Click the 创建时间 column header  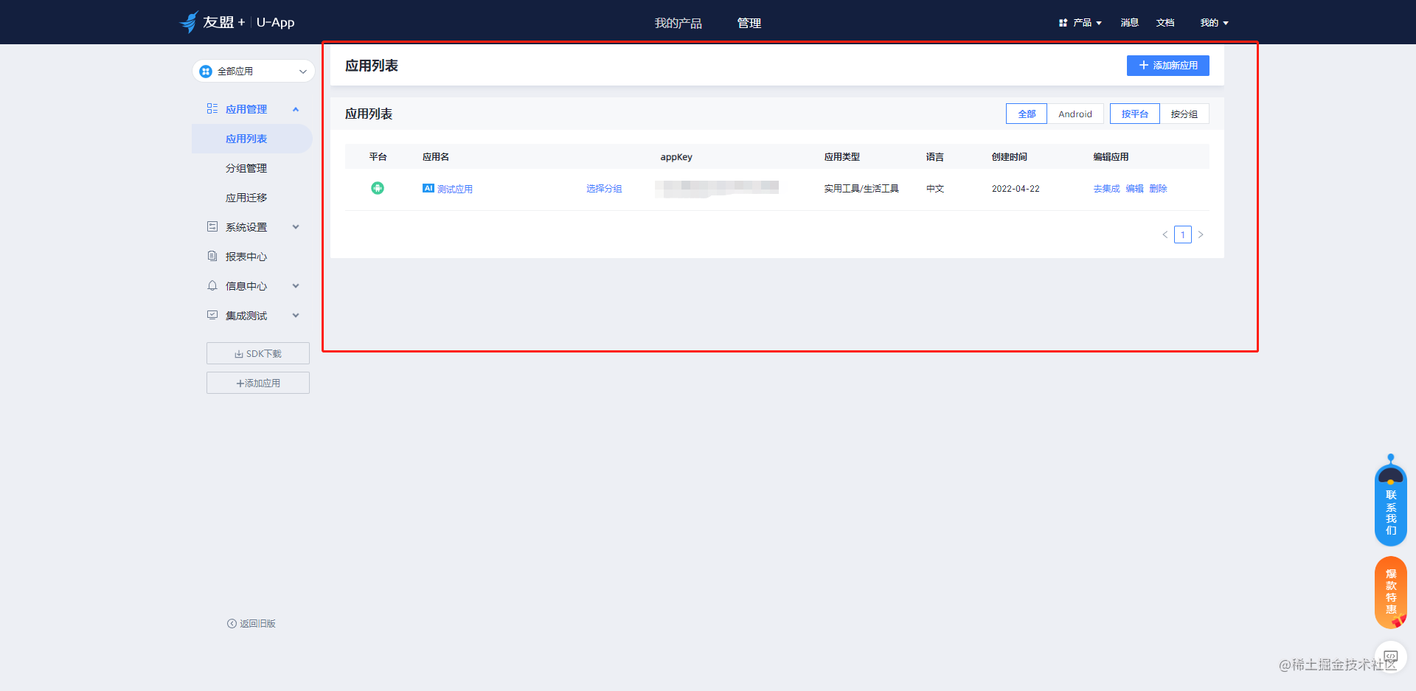[1010, 157]
